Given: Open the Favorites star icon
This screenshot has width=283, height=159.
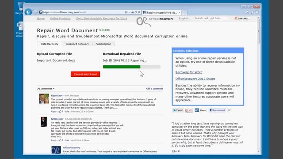Looking at the screenshot, I should pyautogui.click(x=252, y=12).
